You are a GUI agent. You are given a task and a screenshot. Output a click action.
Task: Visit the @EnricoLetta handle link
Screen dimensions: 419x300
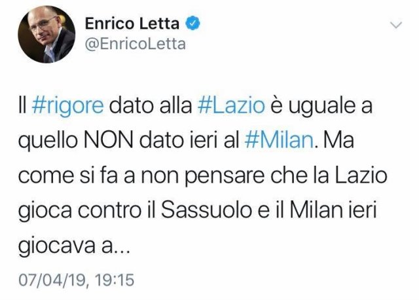(x=136, y=44)
